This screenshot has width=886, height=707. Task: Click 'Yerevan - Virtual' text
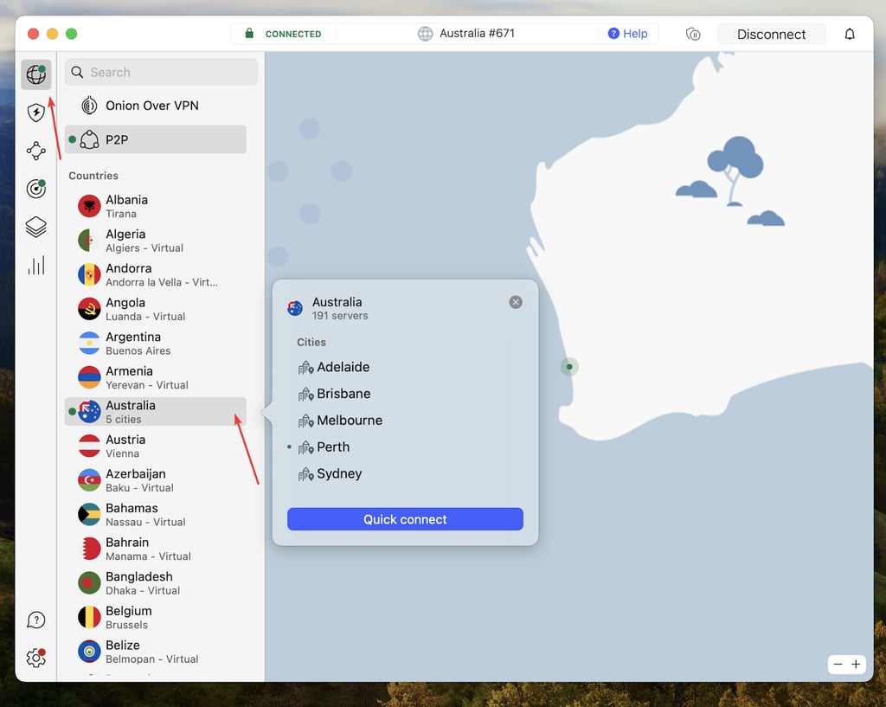pos(147,385)
